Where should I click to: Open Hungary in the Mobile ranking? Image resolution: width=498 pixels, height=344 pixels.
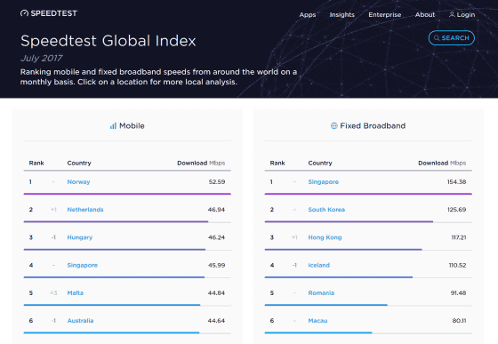coord(80,237)
